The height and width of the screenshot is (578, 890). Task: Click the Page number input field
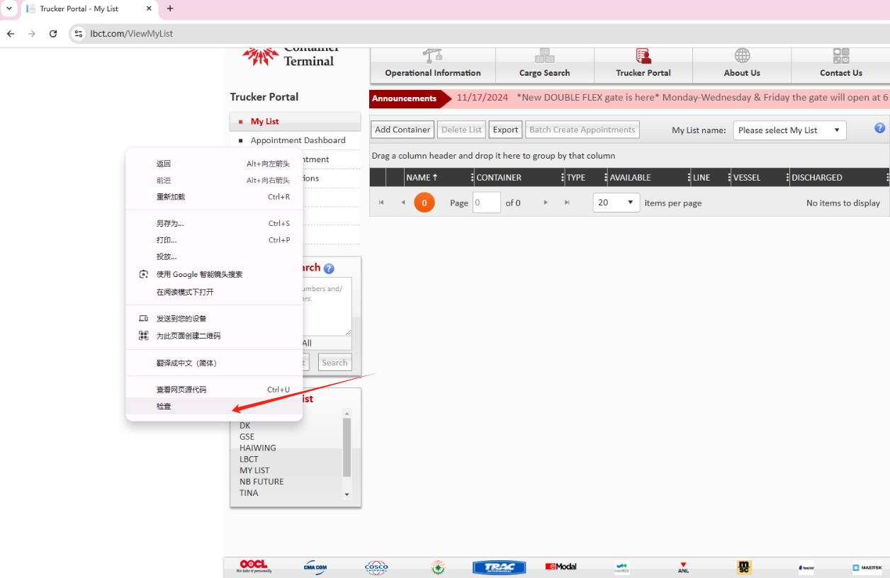487,203
